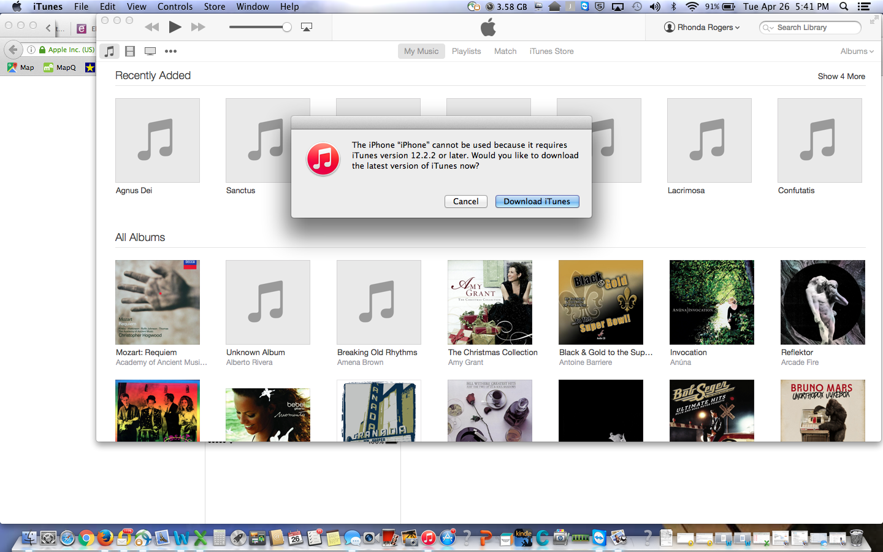
Task: Open the Apple menu
Action: [17, 7]
